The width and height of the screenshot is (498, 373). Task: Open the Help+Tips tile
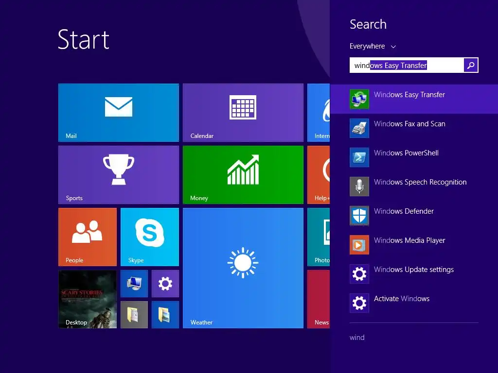[x=319, y=175]
